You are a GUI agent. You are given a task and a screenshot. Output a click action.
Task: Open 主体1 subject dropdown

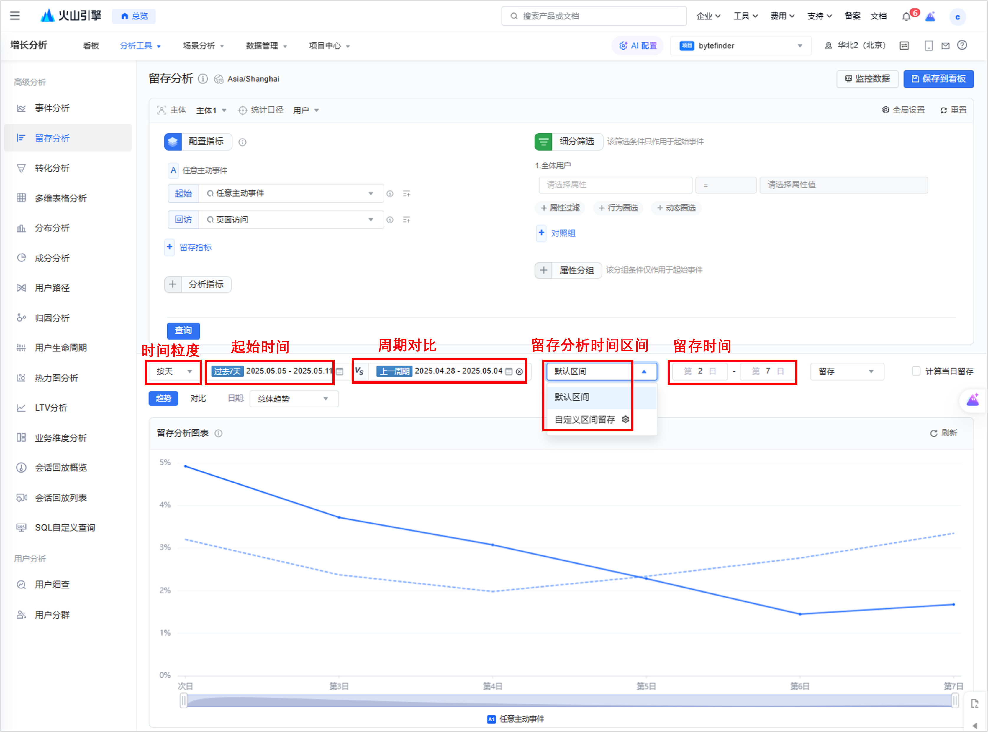point(211,110)
